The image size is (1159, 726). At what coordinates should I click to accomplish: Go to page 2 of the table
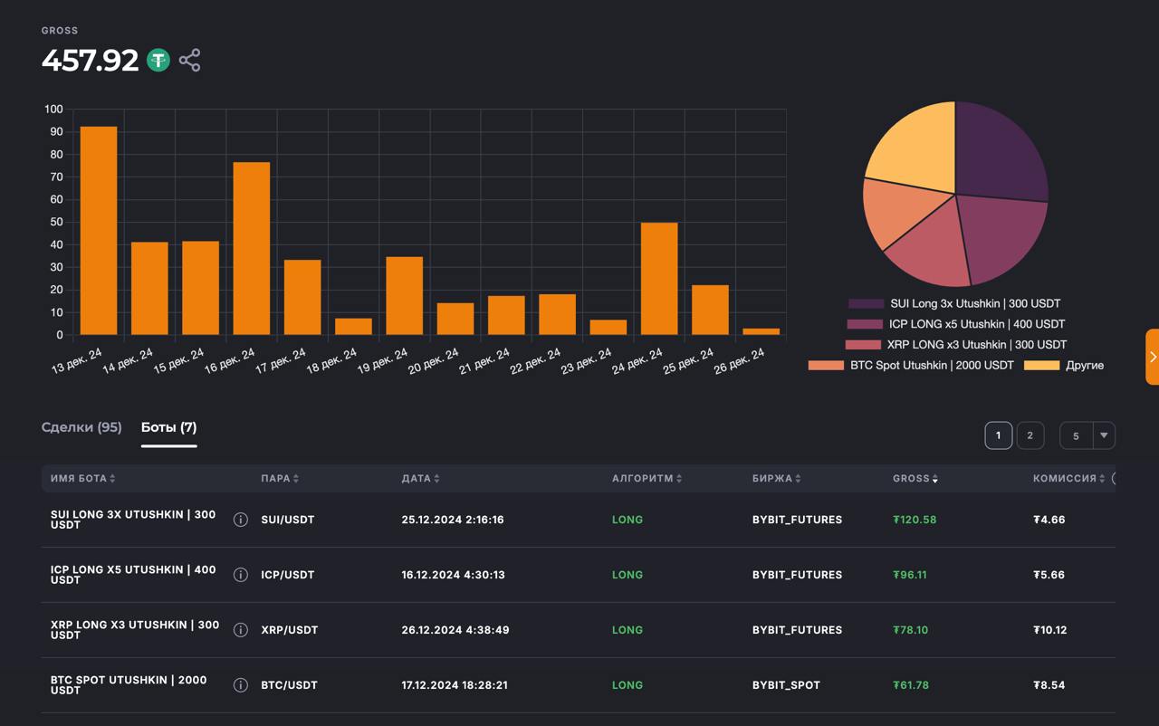pos(1030,435)
